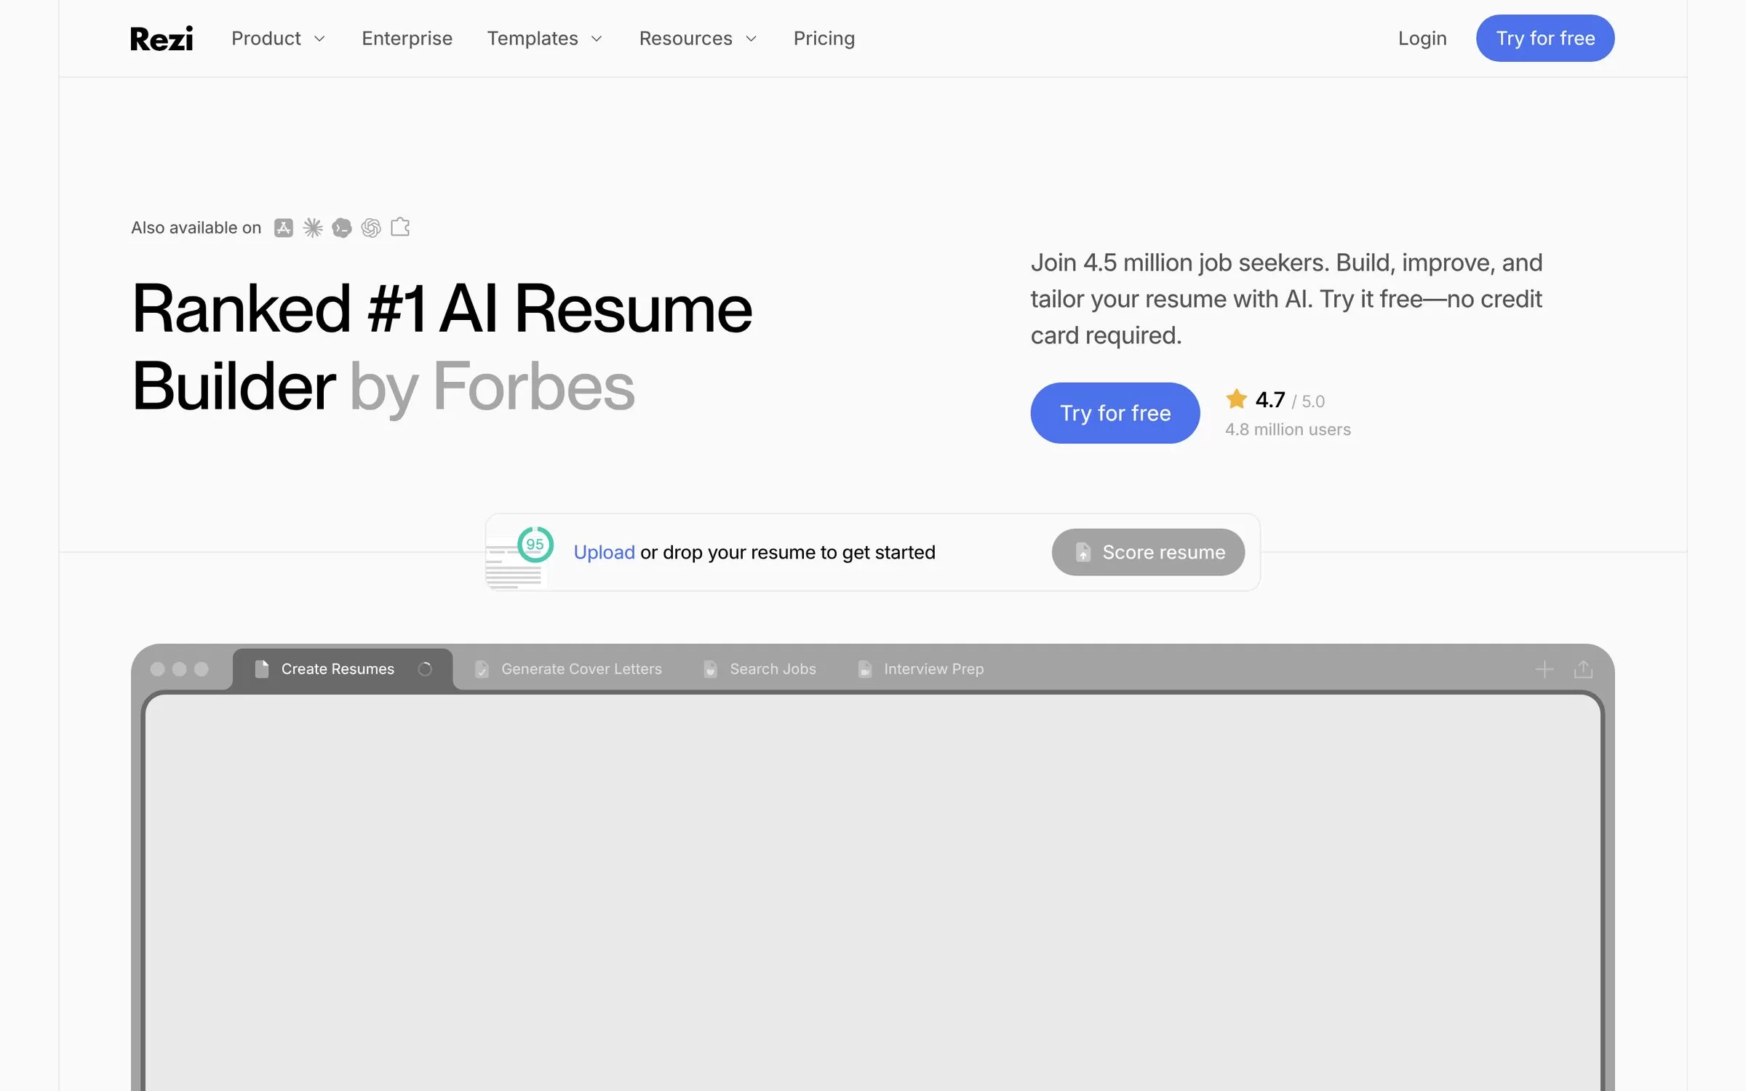Click the Login link
Image resolution: width=1746 pixels, height=1091 pixels.
tap(1422, 39)
